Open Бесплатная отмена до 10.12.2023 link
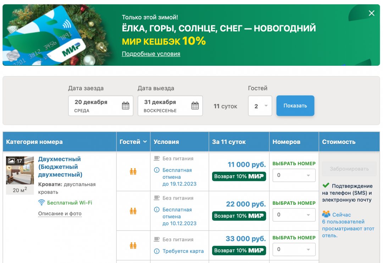Viewport: 383px width, 263px height. pyautogui.click(x=179, y=216)
